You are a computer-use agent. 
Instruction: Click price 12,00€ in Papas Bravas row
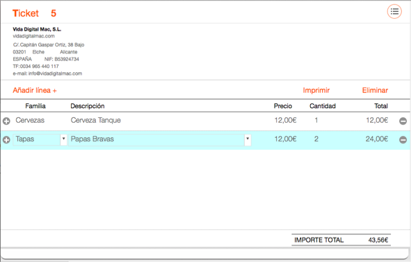285,139
